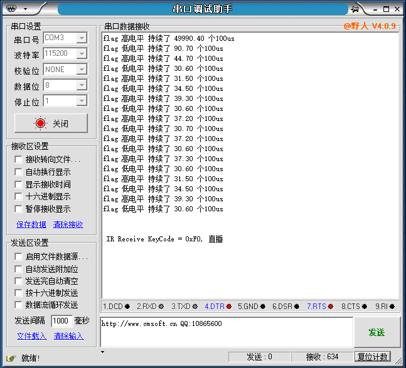The width and height of the screenshot is (406, 368).
Task: Click the line with 49990.40
Action: [x=169, y=38]
